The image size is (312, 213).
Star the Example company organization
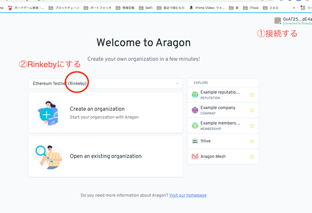click(252, 110)
